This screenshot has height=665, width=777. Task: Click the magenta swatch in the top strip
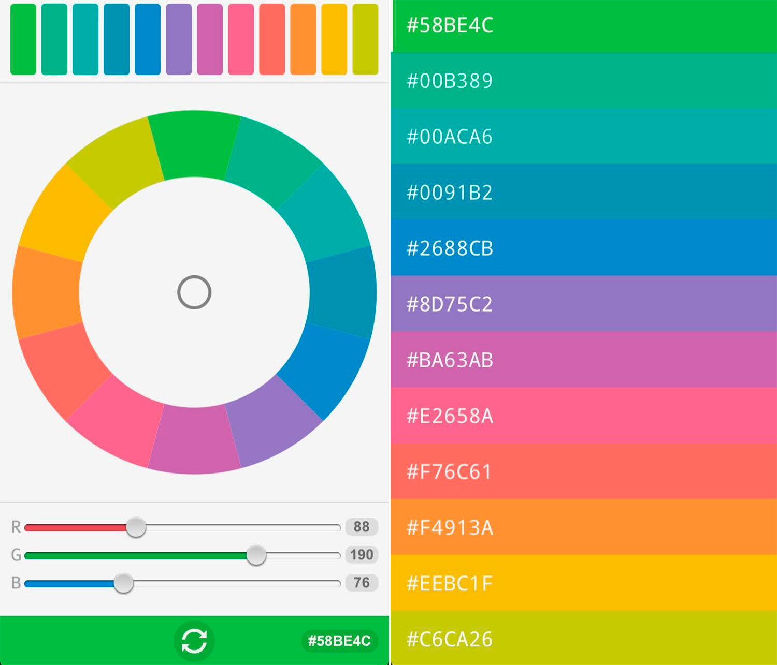pyautogui.click(x=209, y=39)
